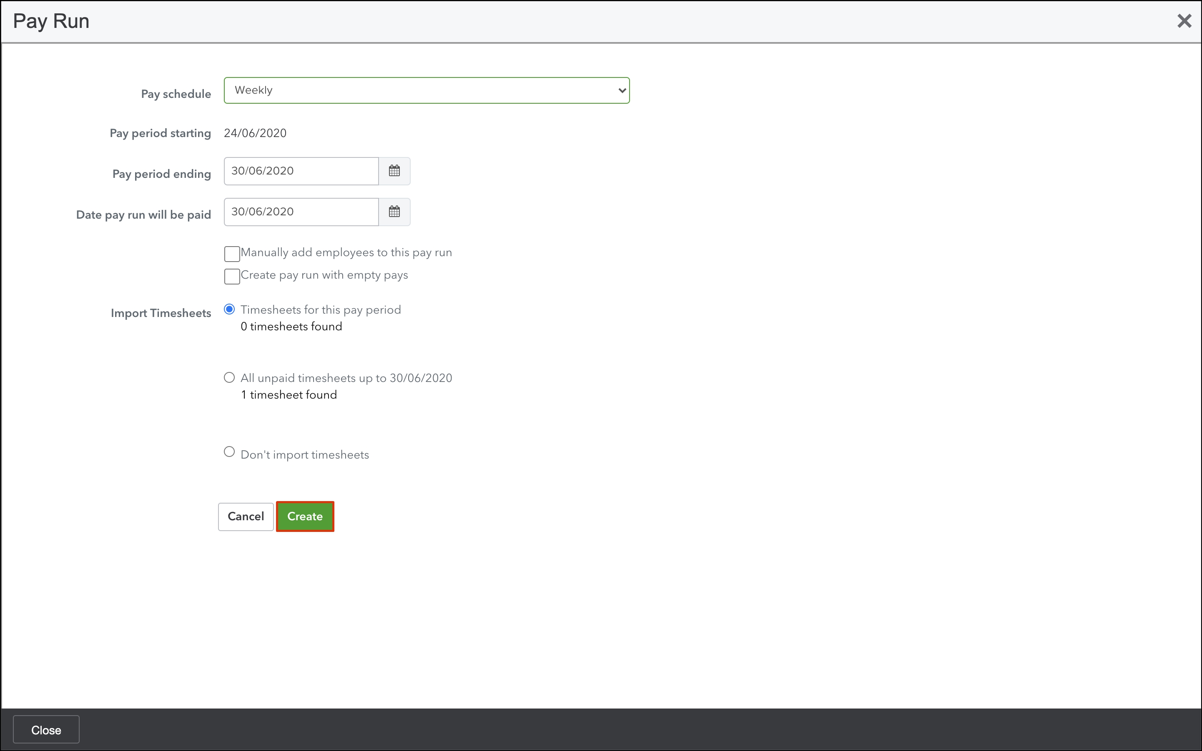The image size is (1202, 751).
Task: Open calendar for Date pay run paid
Action: click(x=394, y=212)
